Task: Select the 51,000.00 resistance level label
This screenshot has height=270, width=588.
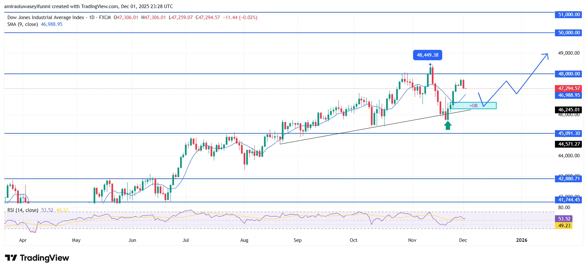Action: tap(569, 15)
